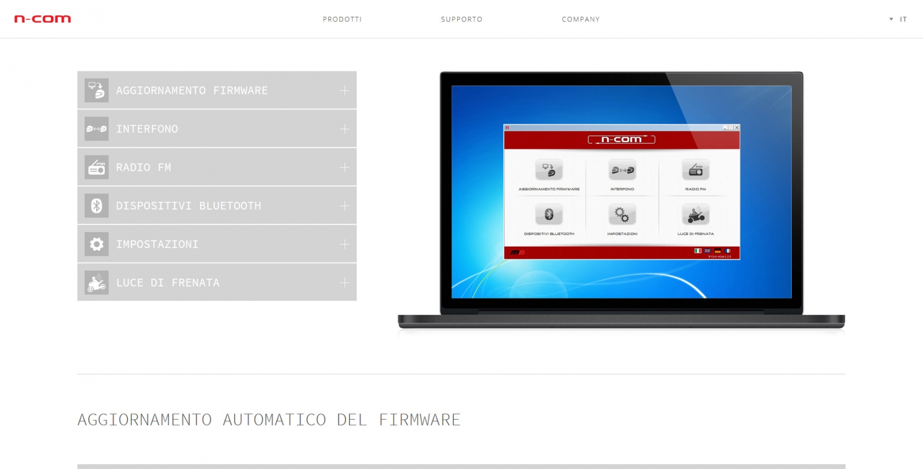Expand the IMPOSTAZIONI section plus

click(344, 244)
